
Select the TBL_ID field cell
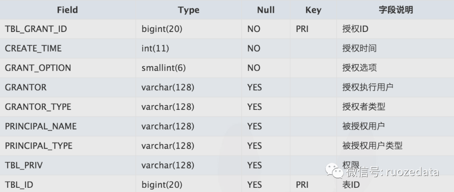pyautogui.click(x=19, y=184)
